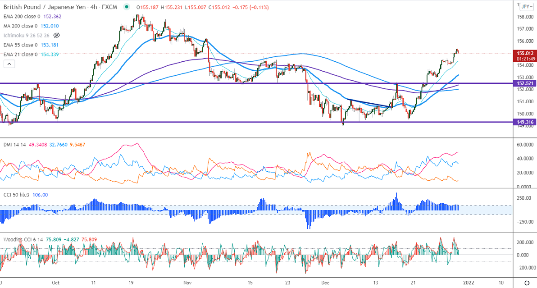537x288 pixels.
Task: Toggle Ichimoku indicator visibility eye icon
Action: pyautogui.click(x=57, y=35)
